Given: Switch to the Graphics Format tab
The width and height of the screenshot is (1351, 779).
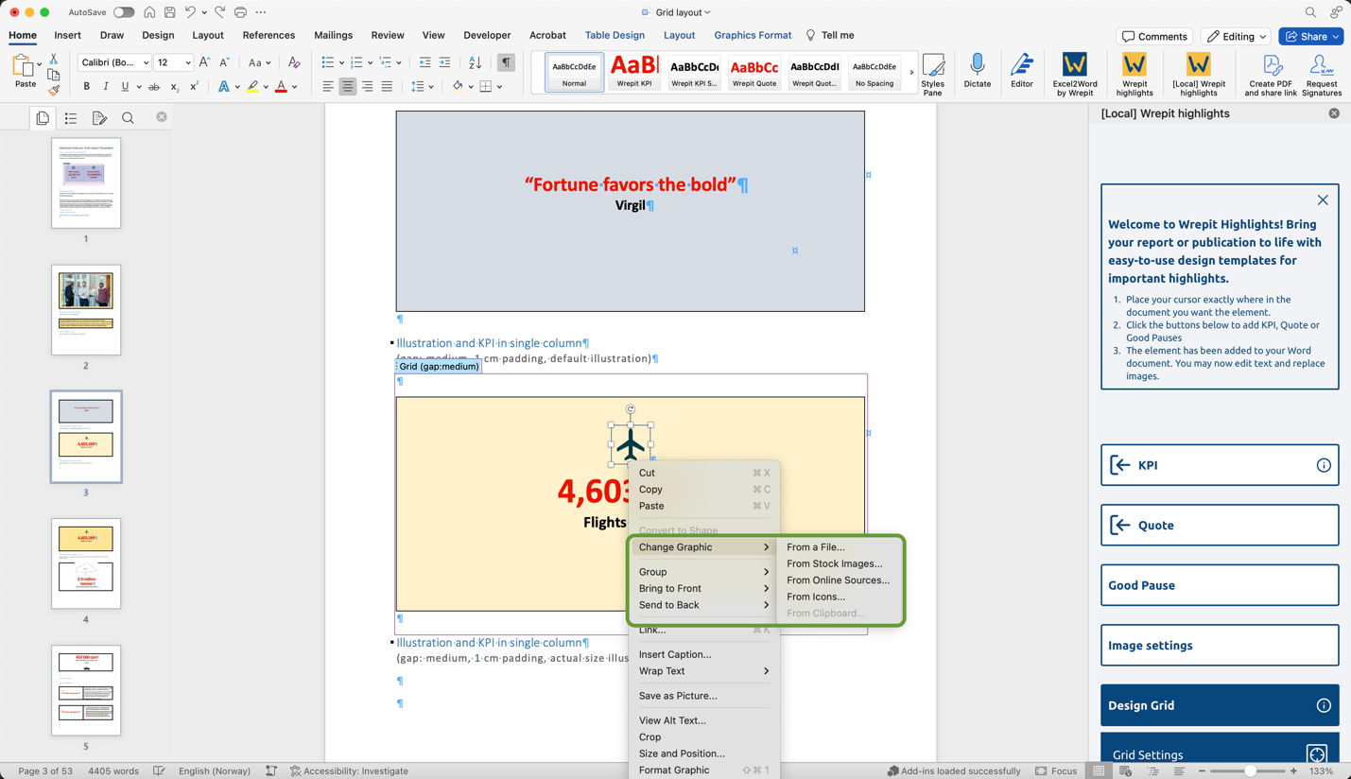Looking at the screenshot, I should point(753,35).
